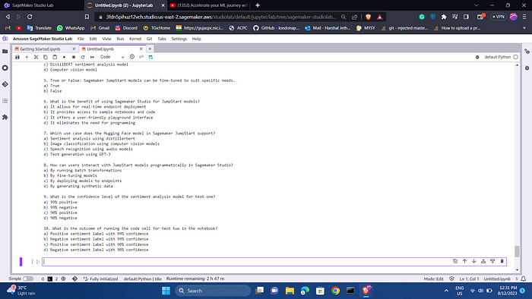Open the Tabs menu
The image size is (532, 299).
[x=162, y=39]
